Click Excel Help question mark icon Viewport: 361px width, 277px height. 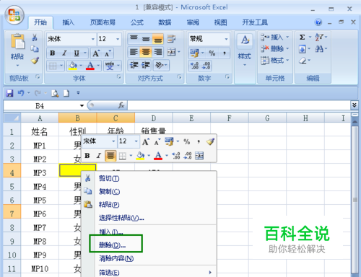[x=318, y=22]
